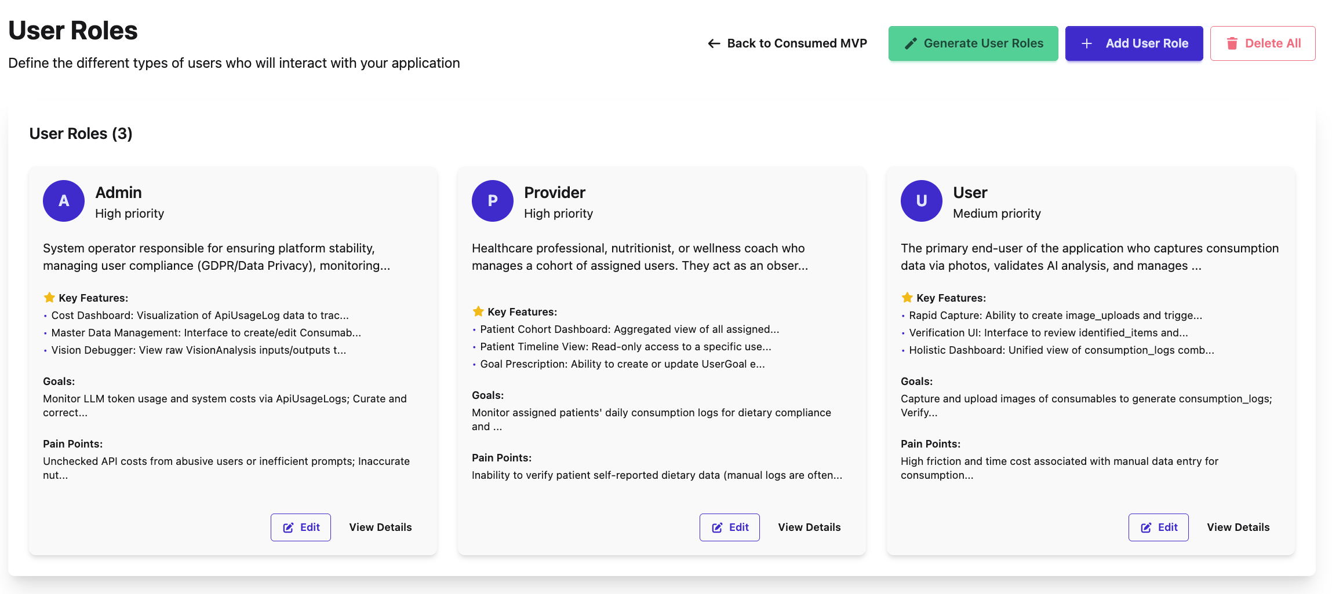Click the star icon beside Provider Key Features

[x=478, y=311]
